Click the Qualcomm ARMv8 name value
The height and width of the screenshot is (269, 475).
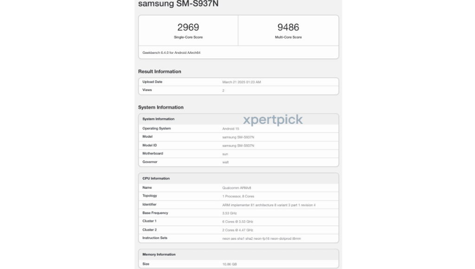[x=237, y=188]
